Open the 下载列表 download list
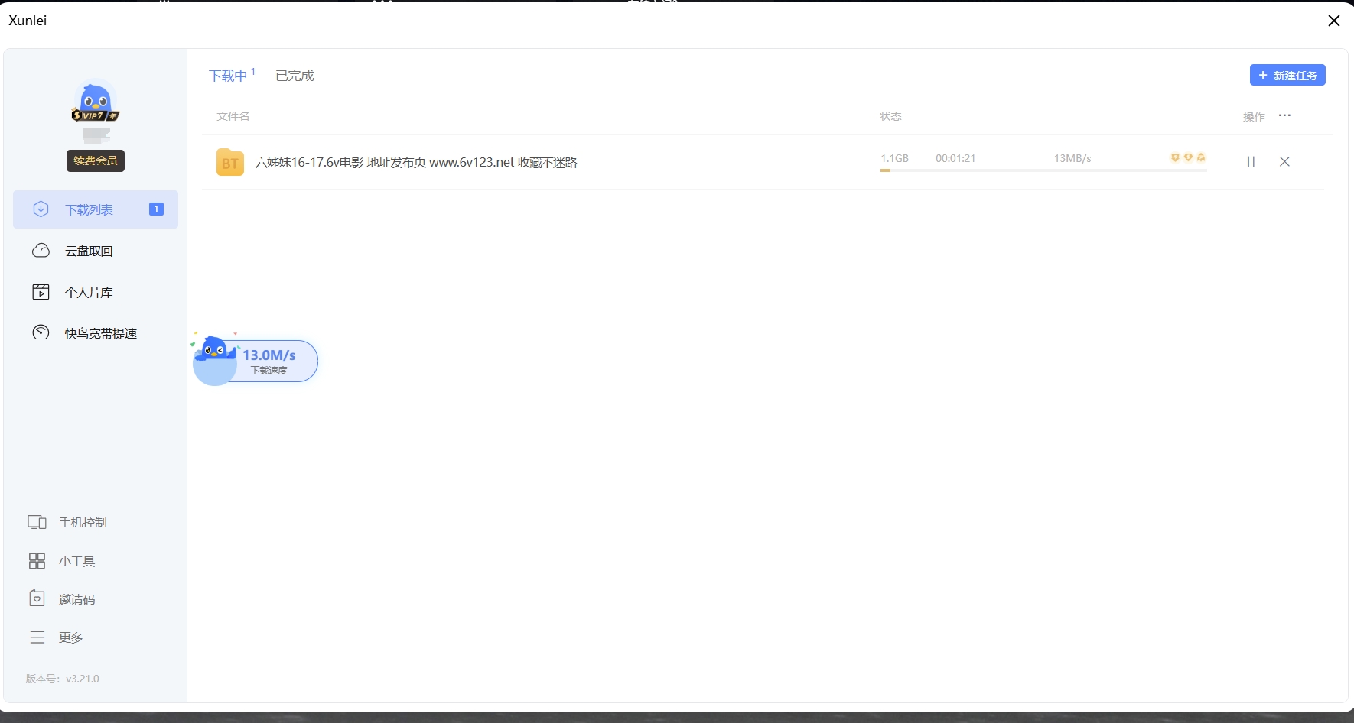This screenshot has width=1354, height=723. [96, 209]
